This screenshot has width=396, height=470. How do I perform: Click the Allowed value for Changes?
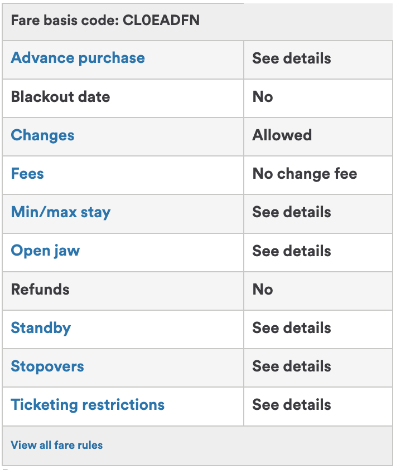282,135
